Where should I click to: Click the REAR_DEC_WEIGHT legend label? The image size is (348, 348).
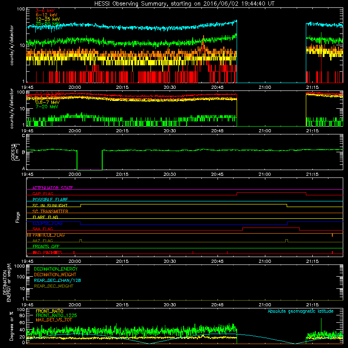(54, 286)
